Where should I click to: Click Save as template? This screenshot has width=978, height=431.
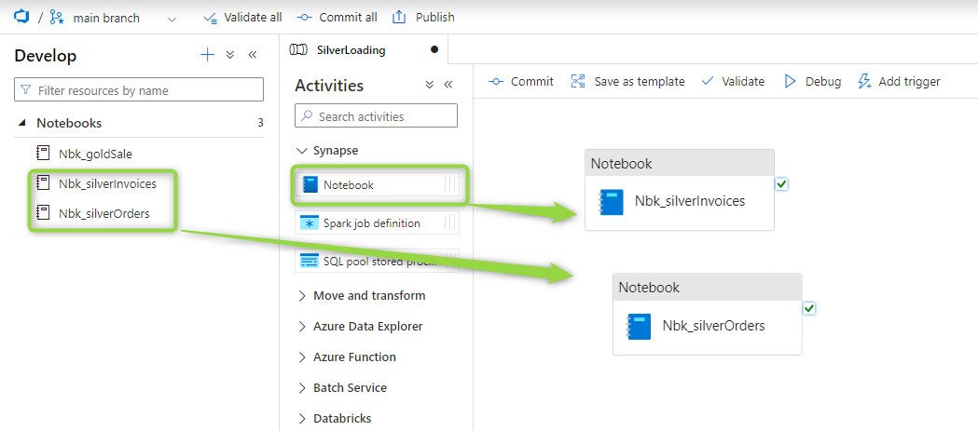pos(627,82)
